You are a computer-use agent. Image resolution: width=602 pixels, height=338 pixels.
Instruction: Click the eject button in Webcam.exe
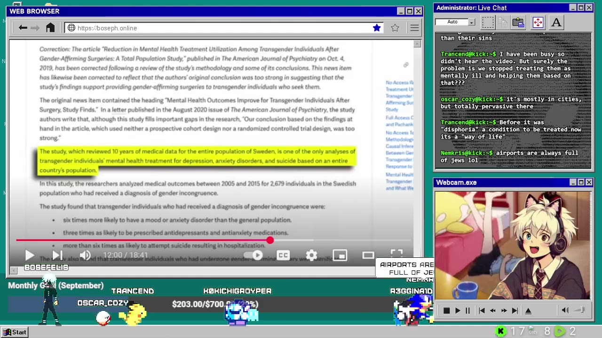(x=528, y=311)
